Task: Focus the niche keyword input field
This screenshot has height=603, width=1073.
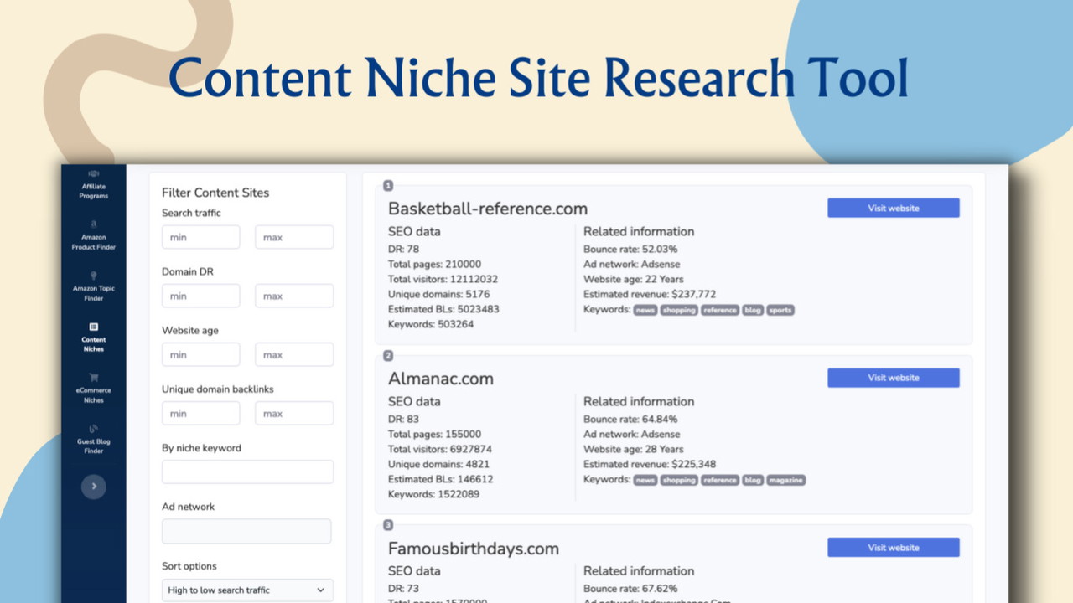Action: (247, 472)
